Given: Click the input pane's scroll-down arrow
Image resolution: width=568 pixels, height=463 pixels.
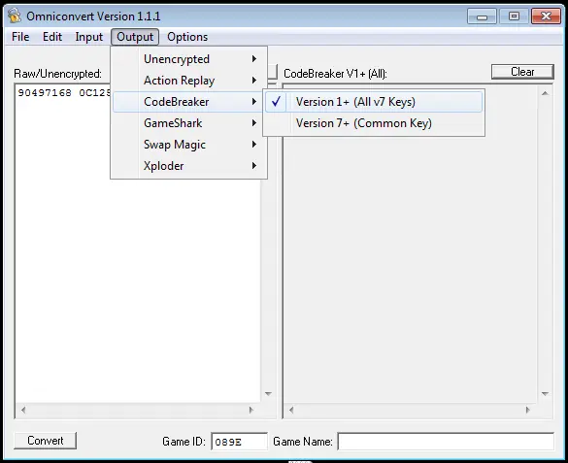Looking at the screenshot, I should (268, 394).
